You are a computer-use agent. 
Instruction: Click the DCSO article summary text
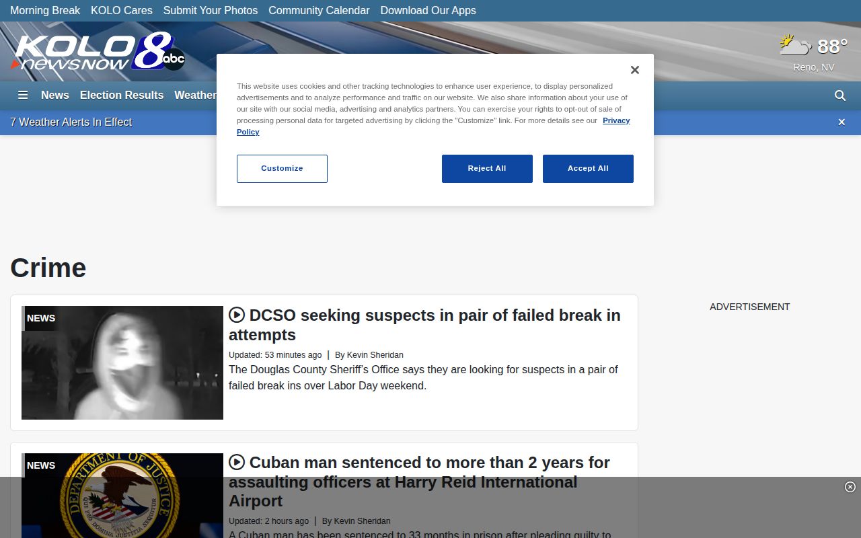[423, 377]
